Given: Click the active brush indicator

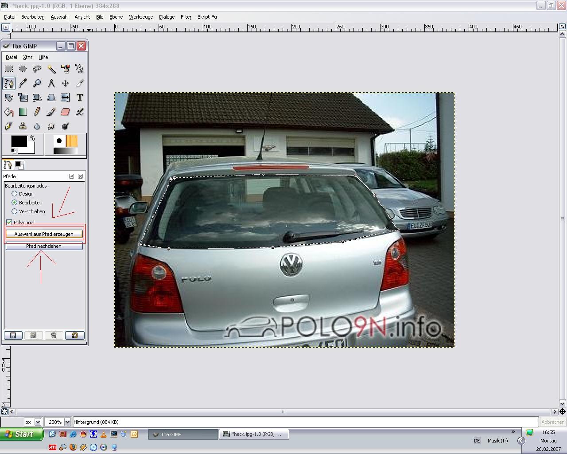Looking at the screenshot, I should pos(59,141).
